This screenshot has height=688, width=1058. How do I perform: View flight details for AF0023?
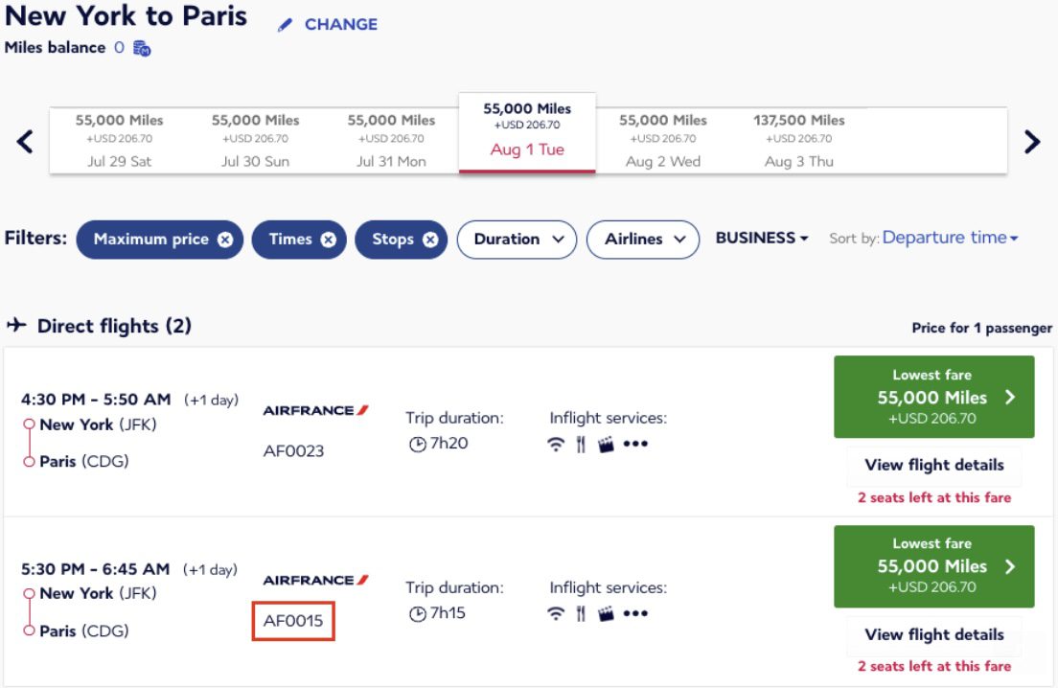pyautogui.click(x=934, y=465)
